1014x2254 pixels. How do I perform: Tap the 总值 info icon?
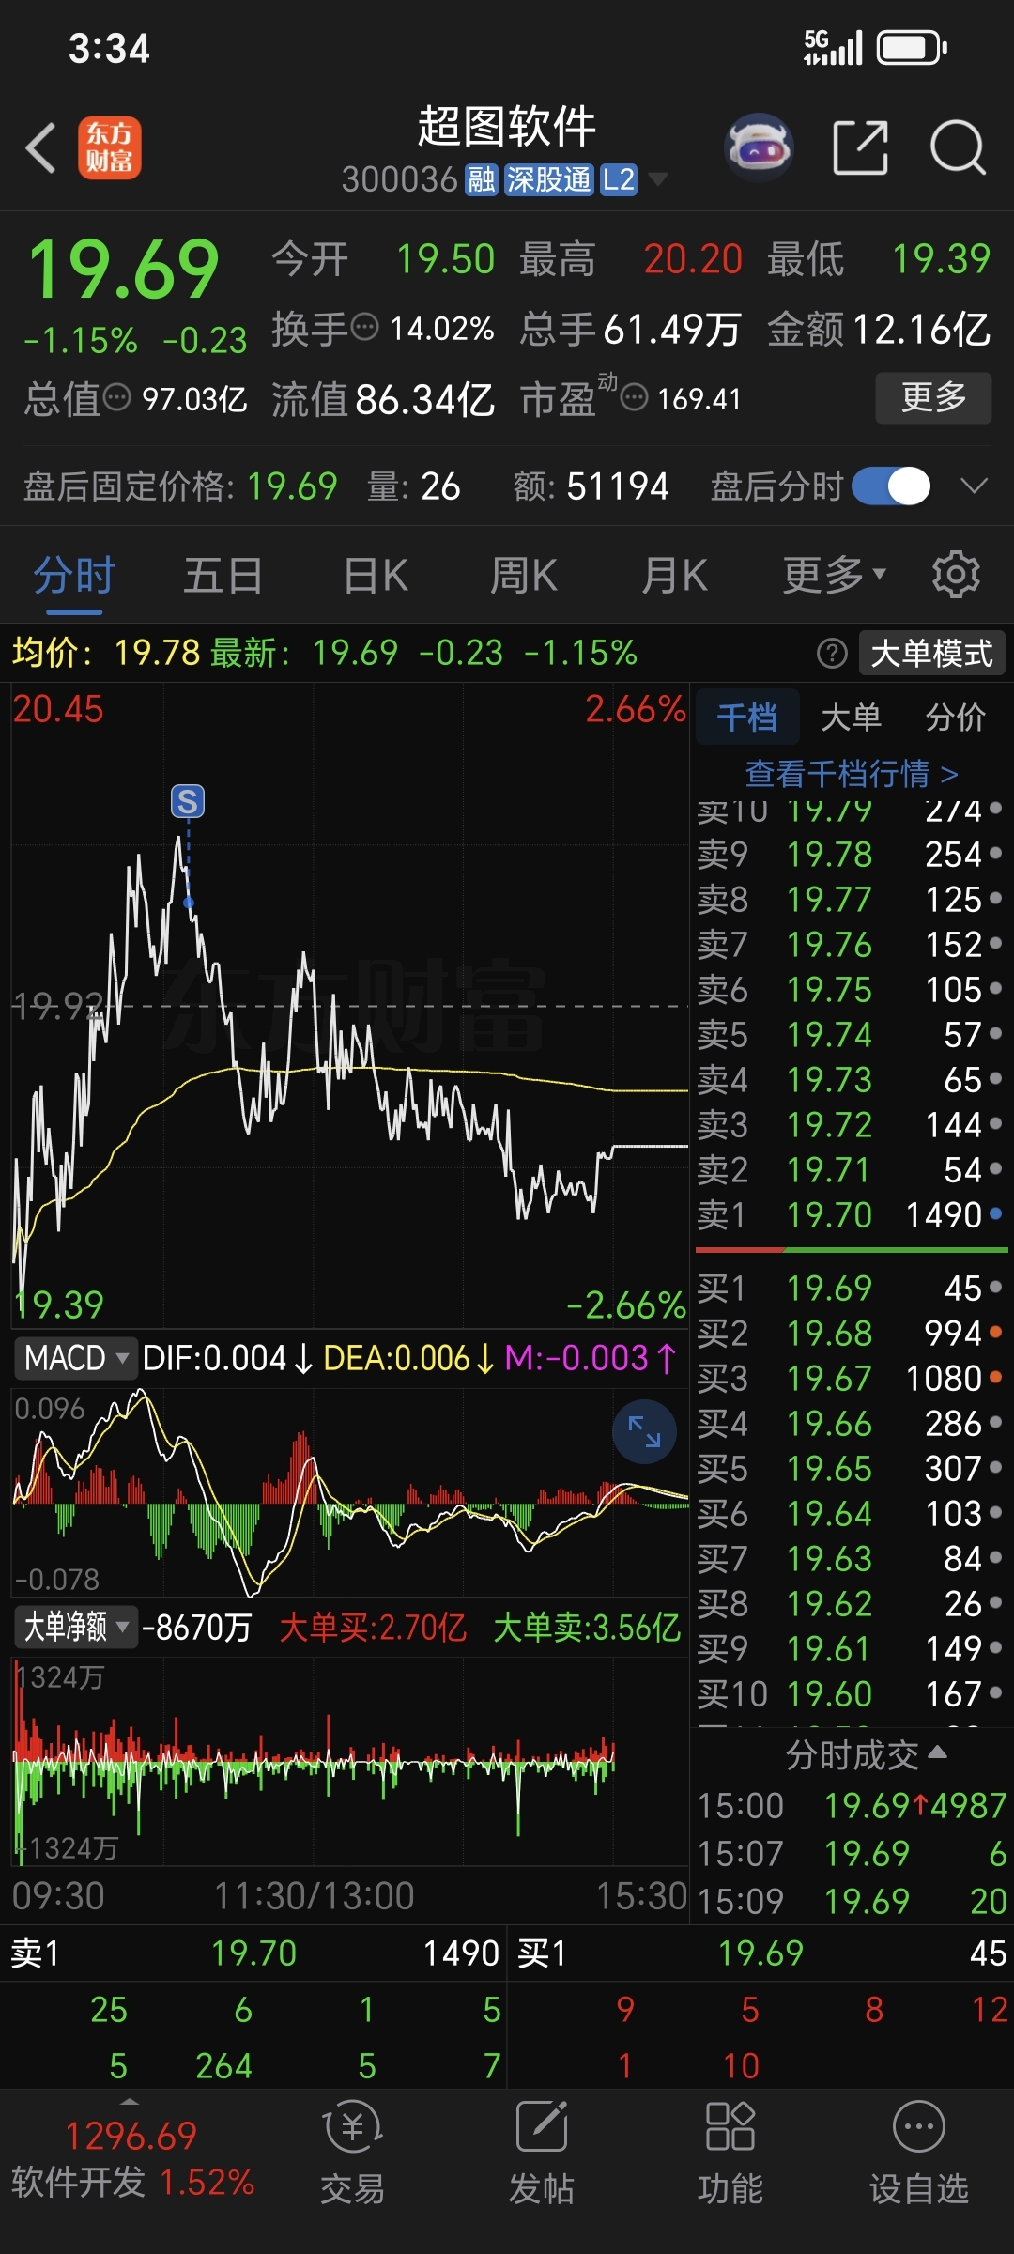pos(116,397)
